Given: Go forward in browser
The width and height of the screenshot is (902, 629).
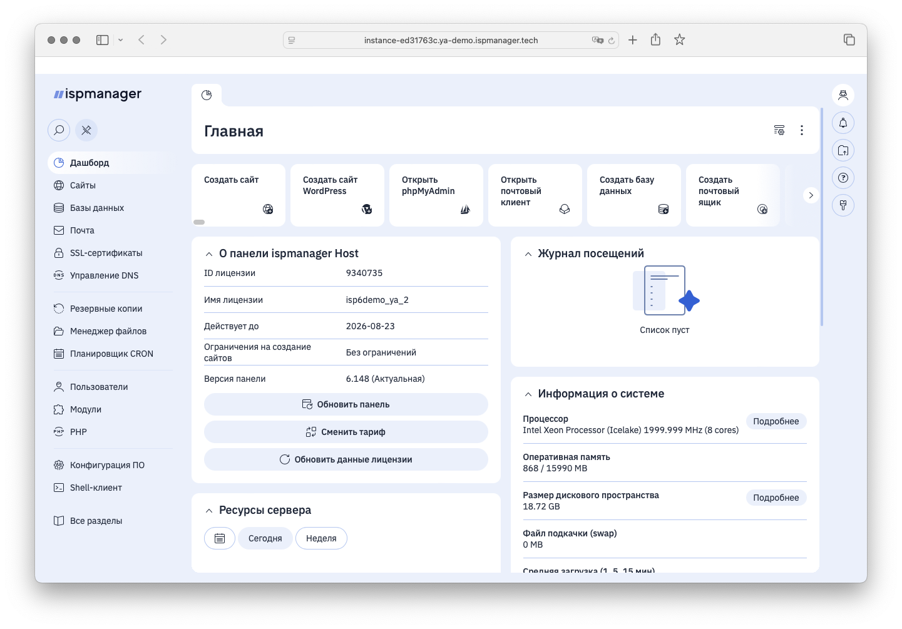Looking at the screenshot, I should coord(163,40).
